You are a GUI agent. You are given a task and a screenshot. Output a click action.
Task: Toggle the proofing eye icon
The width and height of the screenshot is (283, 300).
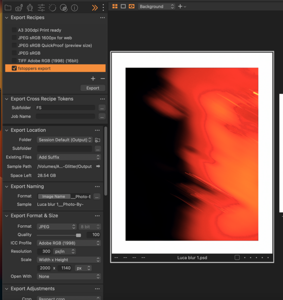[x=132, y=6]
